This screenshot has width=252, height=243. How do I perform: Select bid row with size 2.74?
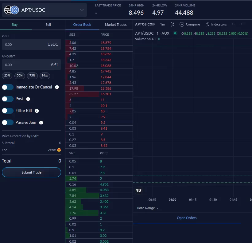[x=99, y=178]
